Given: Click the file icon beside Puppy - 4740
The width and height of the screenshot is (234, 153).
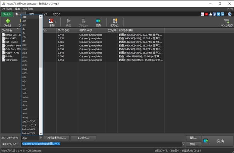Looking at the screenshot, I should point(3,53).
